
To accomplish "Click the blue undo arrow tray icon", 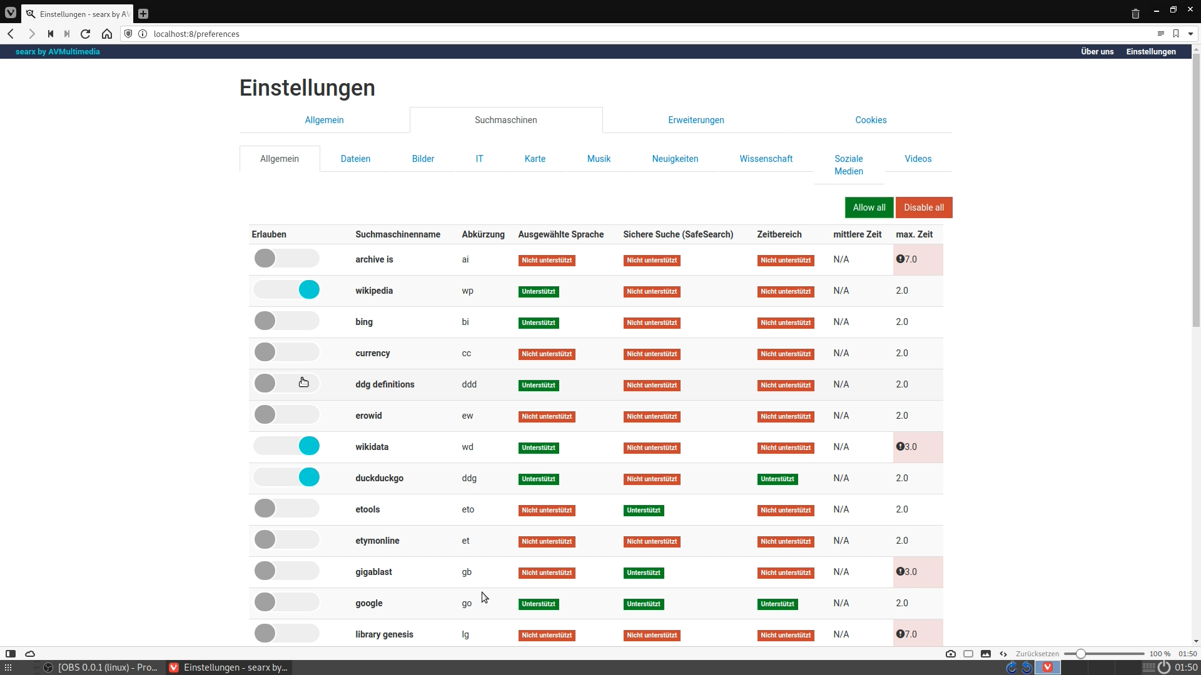I will (1027, 667).
